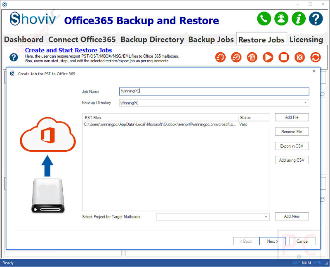
Task: Click the Valid status cell
Action: tap(243, 125)
